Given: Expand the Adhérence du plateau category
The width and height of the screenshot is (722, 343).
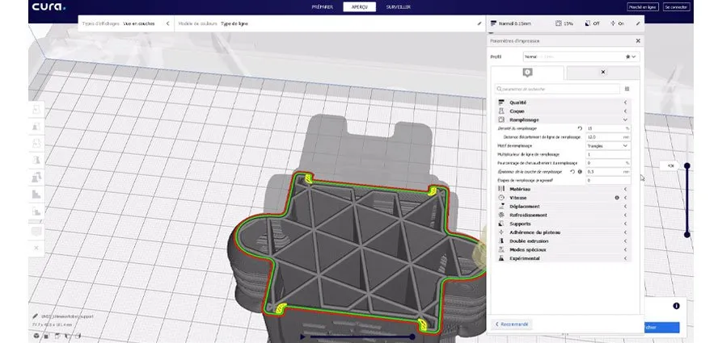Looking at the screenshot, I should click(x=563, y=232).
